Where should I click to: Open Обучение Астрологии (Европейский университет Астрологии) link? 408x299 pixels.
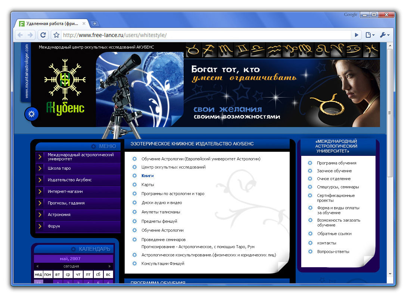(200, 159)
